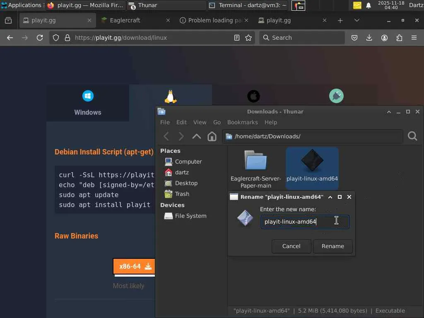The height and width of the screenshot is (318, 424).
Task: Download the x86-64 raw binary
Action: [134, 266]
